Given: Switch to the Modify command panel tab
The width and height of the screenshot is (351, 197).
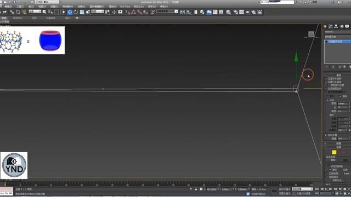Looking at the screenshot, I should coord(331,26).
